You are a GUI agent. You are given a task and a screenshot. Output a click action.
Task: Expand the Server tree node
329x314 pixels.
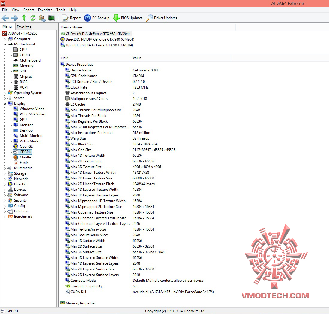5,98
